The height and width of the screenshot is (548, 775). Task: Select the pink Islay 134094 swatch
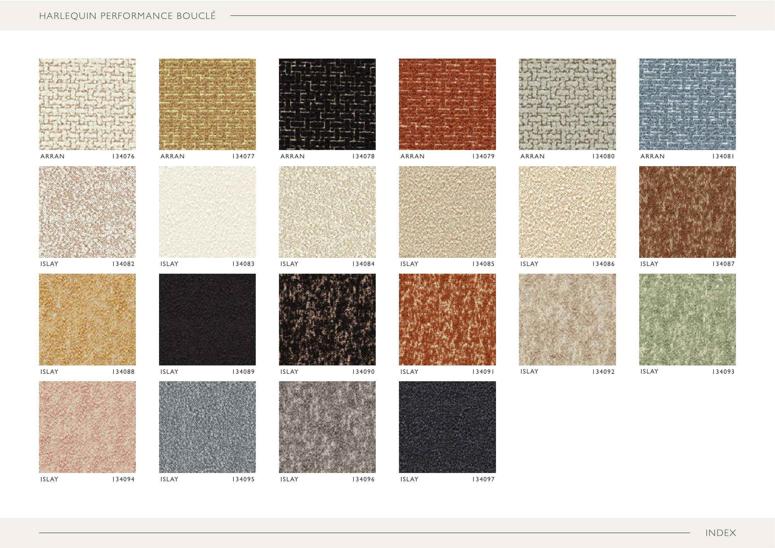coord(87,427)
